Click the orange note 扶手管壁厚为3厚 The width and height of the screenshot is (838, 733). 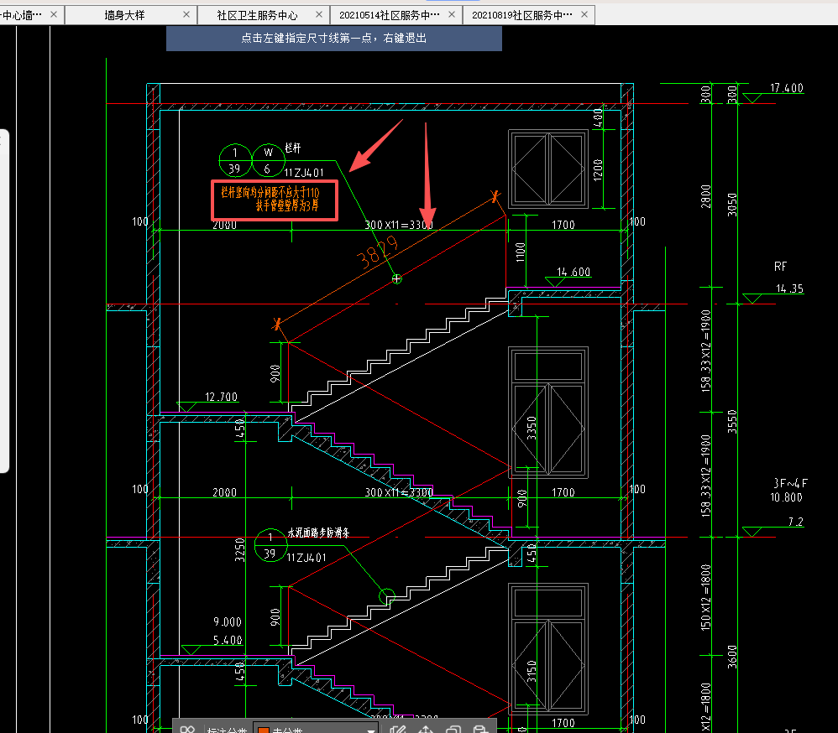(x=287, y=205)
